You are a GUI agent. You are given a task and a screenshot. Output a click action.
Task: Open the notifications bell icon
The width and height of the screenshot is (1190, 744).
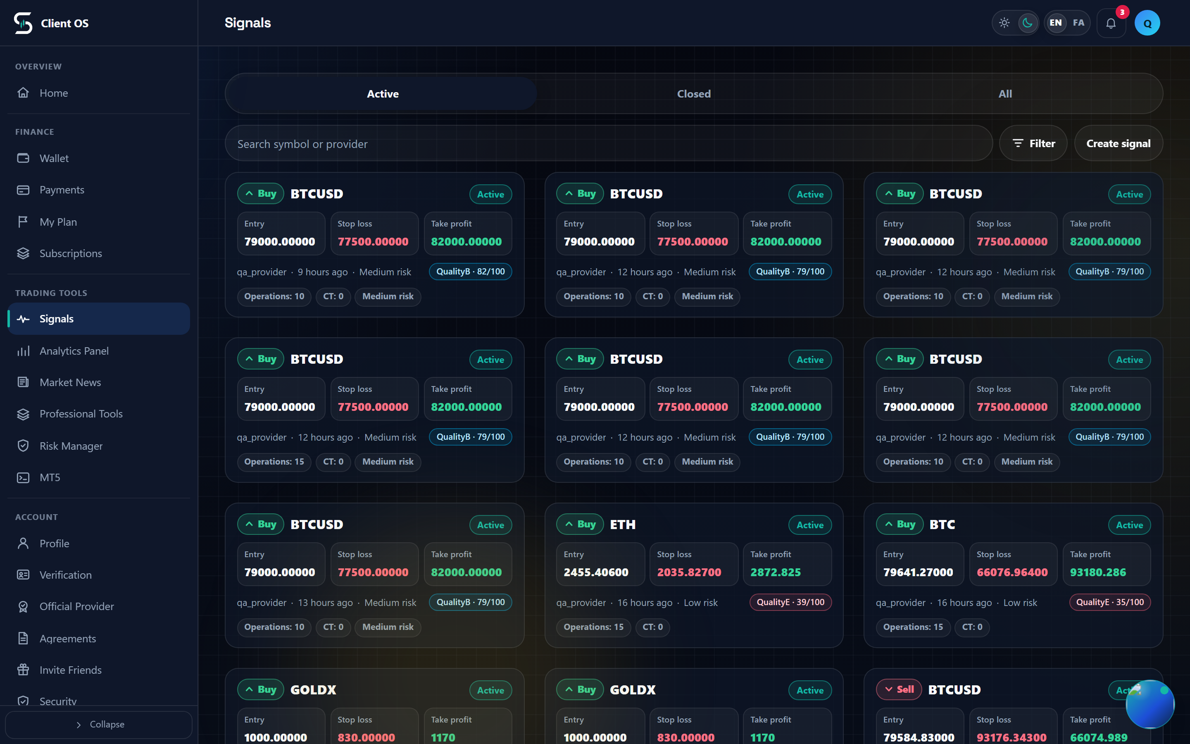point(1111,23)
